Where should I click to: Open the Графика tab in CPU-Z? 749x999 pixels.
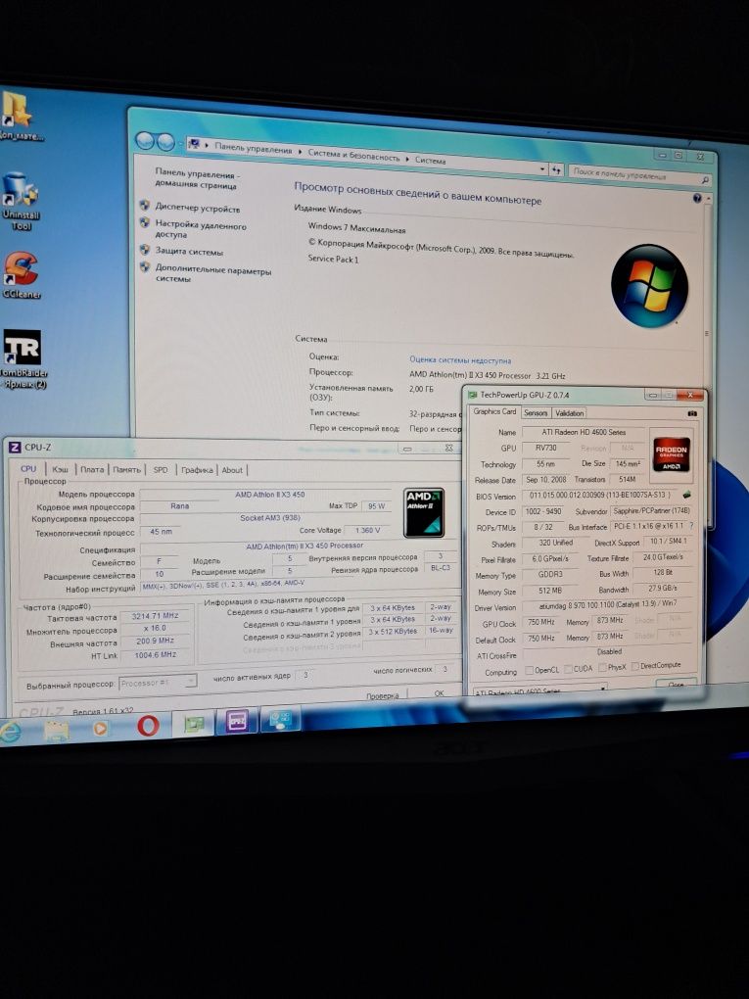tap(197, 470)
